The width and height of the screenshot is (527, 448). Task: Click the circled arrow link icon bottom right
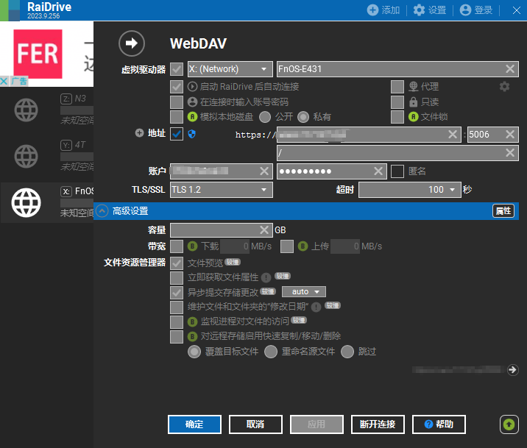[x=512, y=370]
